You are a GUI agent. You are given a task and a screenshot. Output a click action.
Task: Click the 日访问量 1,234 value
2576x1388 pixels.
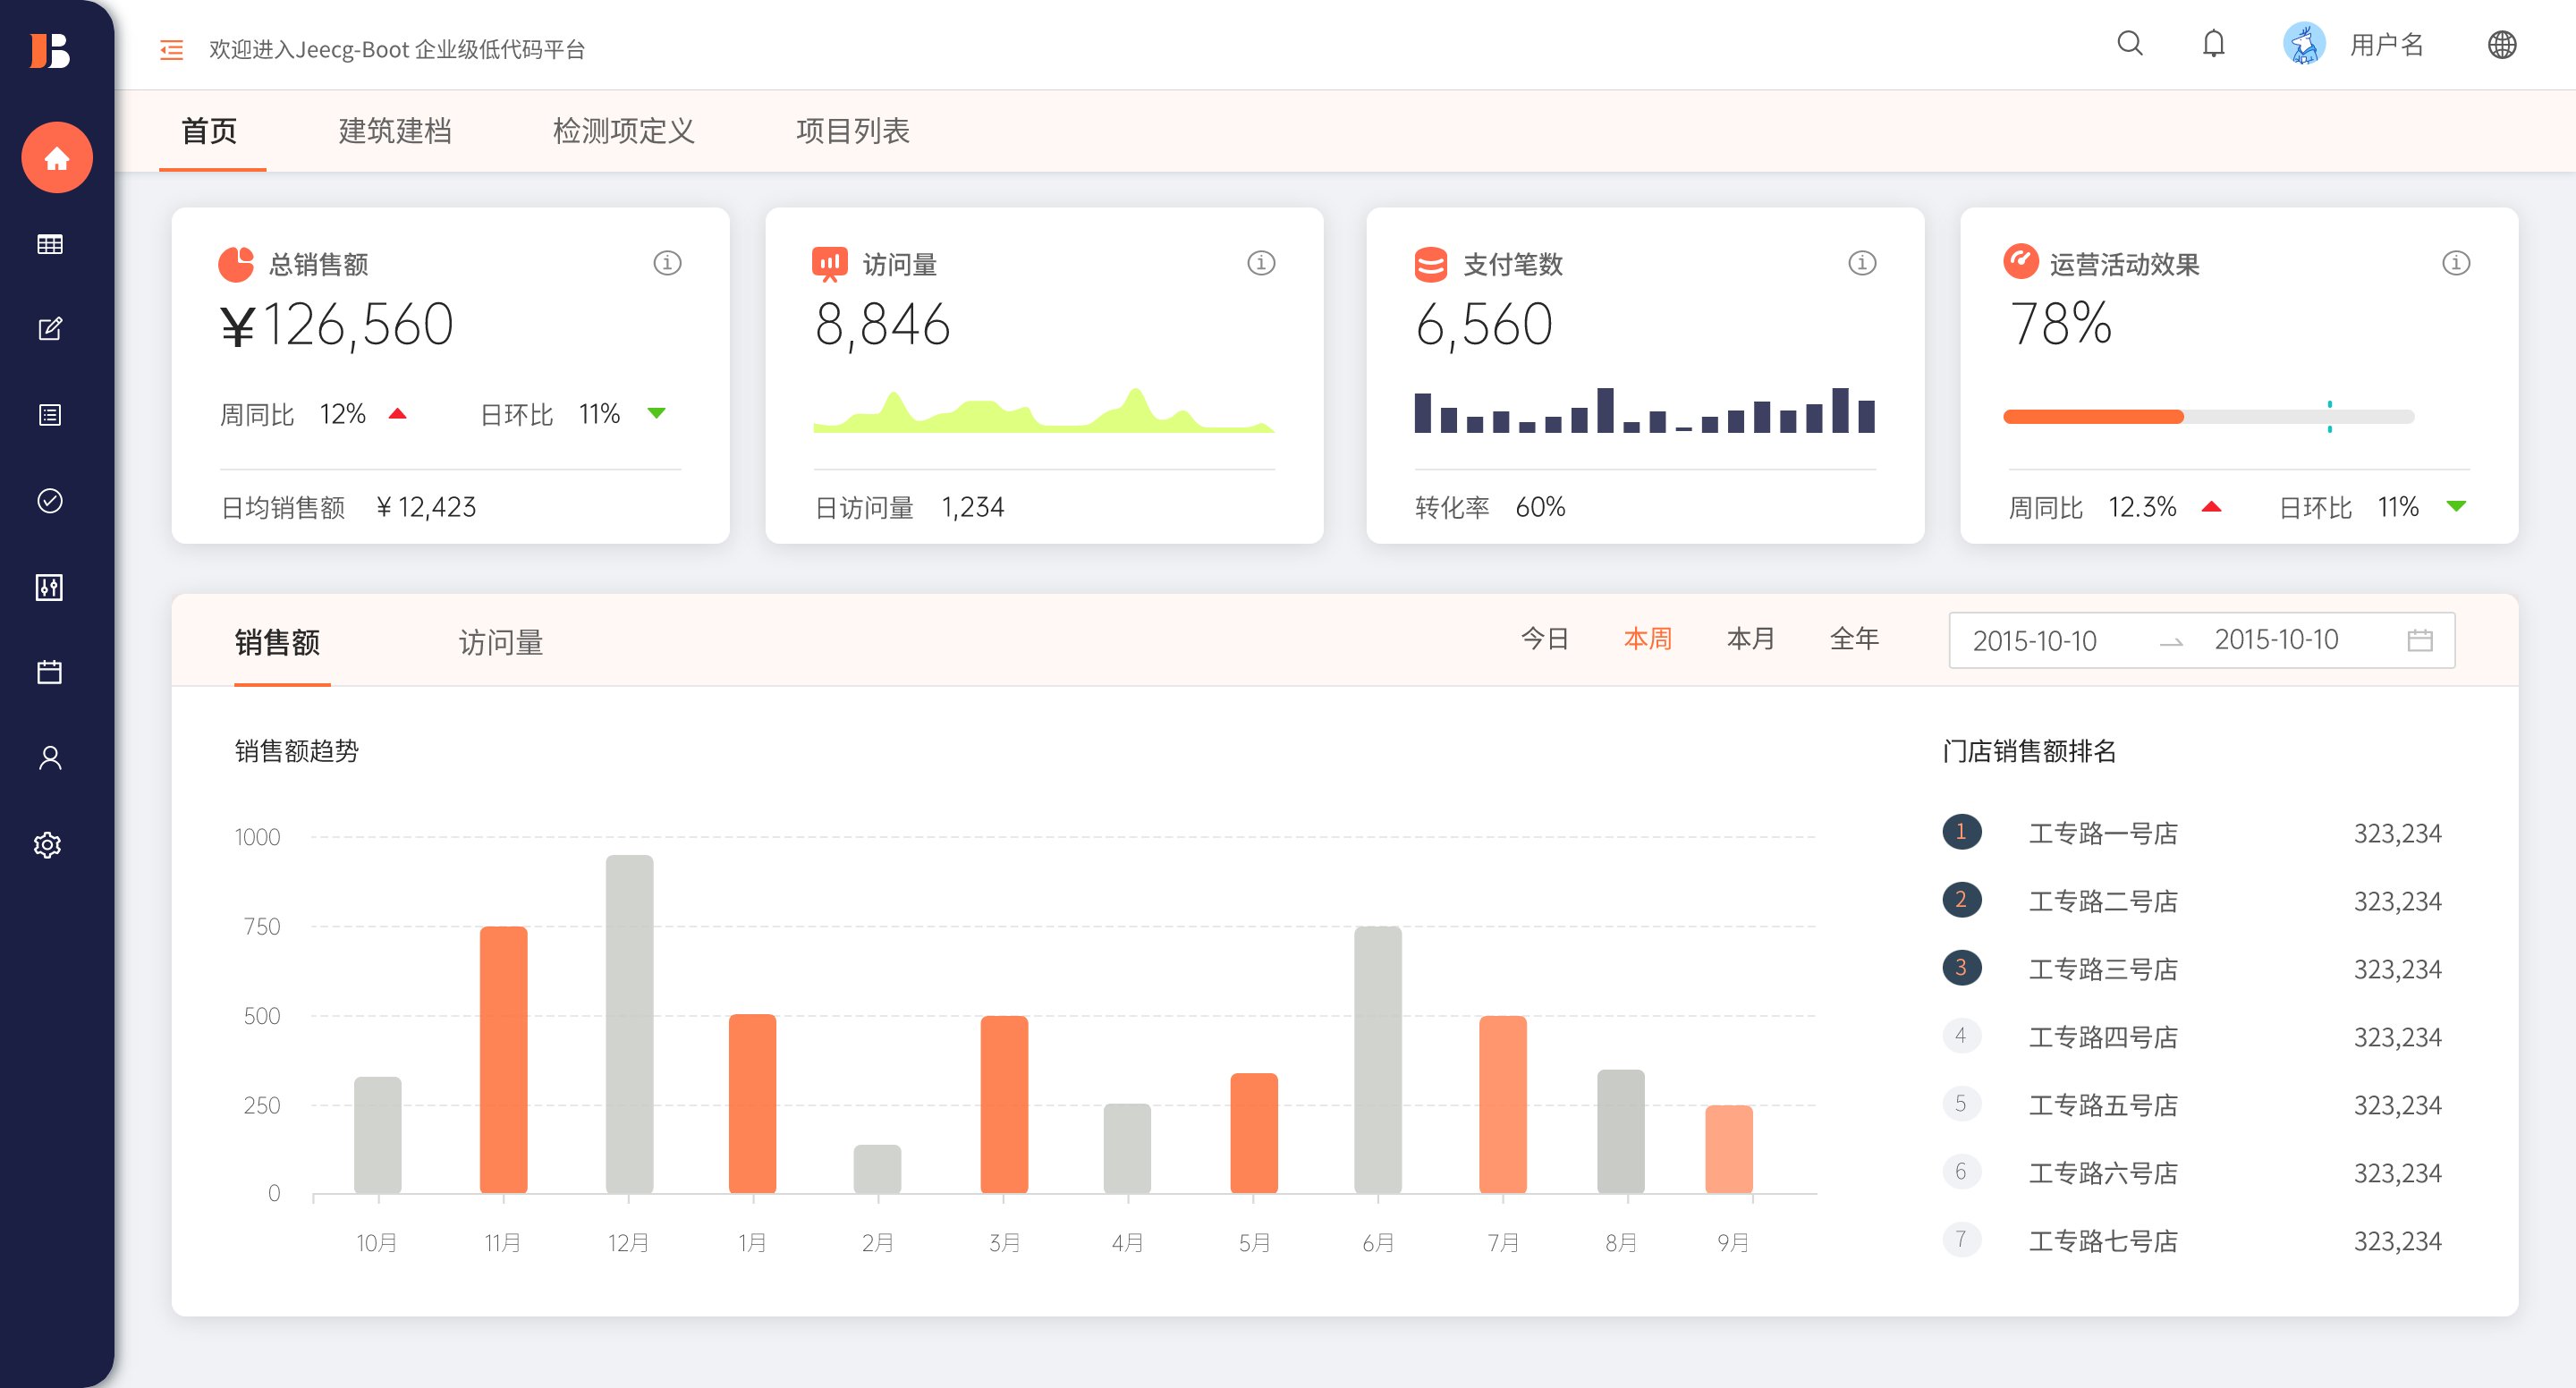tap(972, 508)
